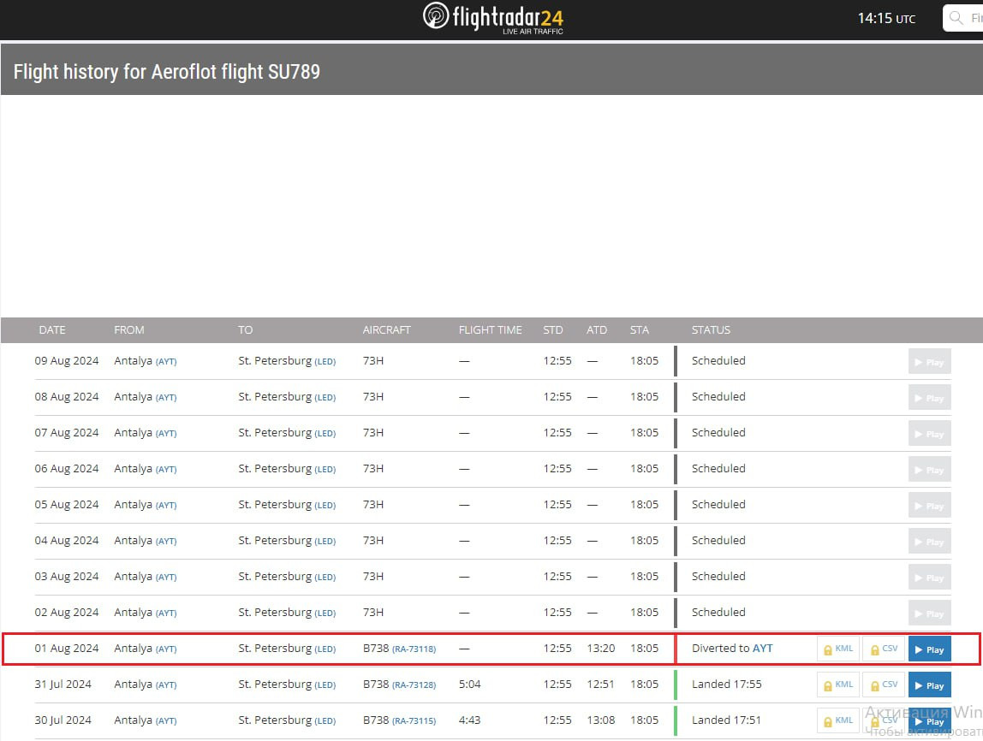The width and height of the screenshot is (983, 741).
Task: Click AYT link in 09 Aug 2024 row
Action: pos(166,361)
